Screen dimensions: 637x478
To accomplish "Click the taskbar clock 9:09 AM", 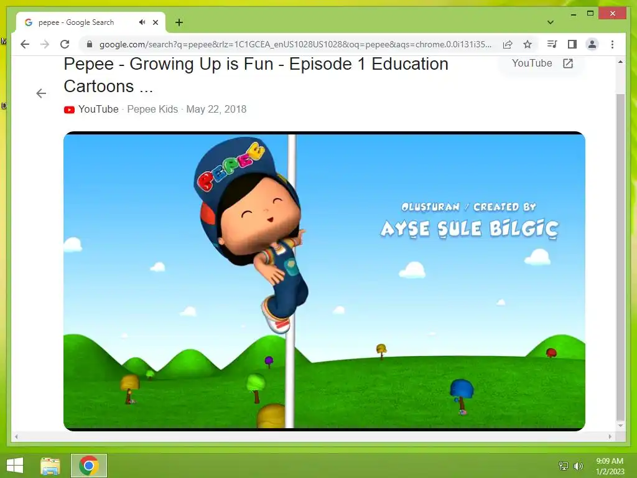I will (x=610, y=461).
